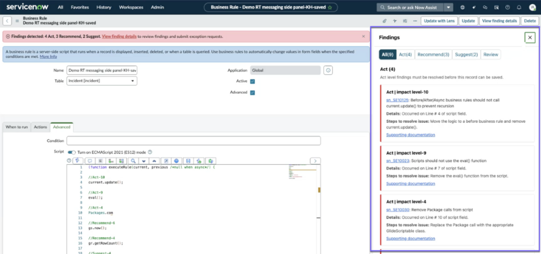Filter findings by Recommend(3)
This screenshot has width=541, height=254.
tap(433, 55)
